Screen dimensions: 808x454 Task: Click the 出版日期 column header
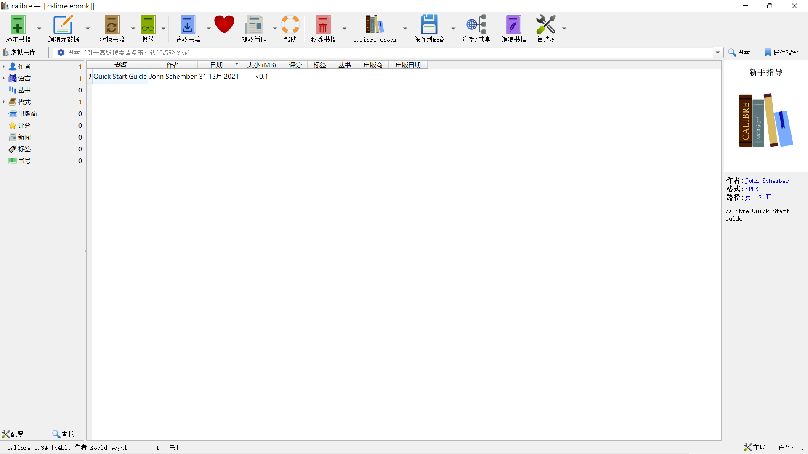408,65
